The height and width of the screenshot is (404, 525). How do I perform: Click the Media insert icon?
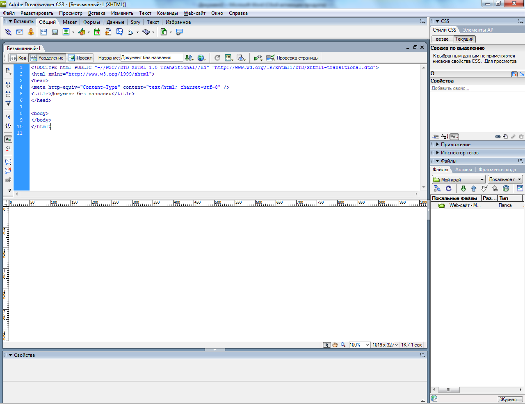point(82,32)
